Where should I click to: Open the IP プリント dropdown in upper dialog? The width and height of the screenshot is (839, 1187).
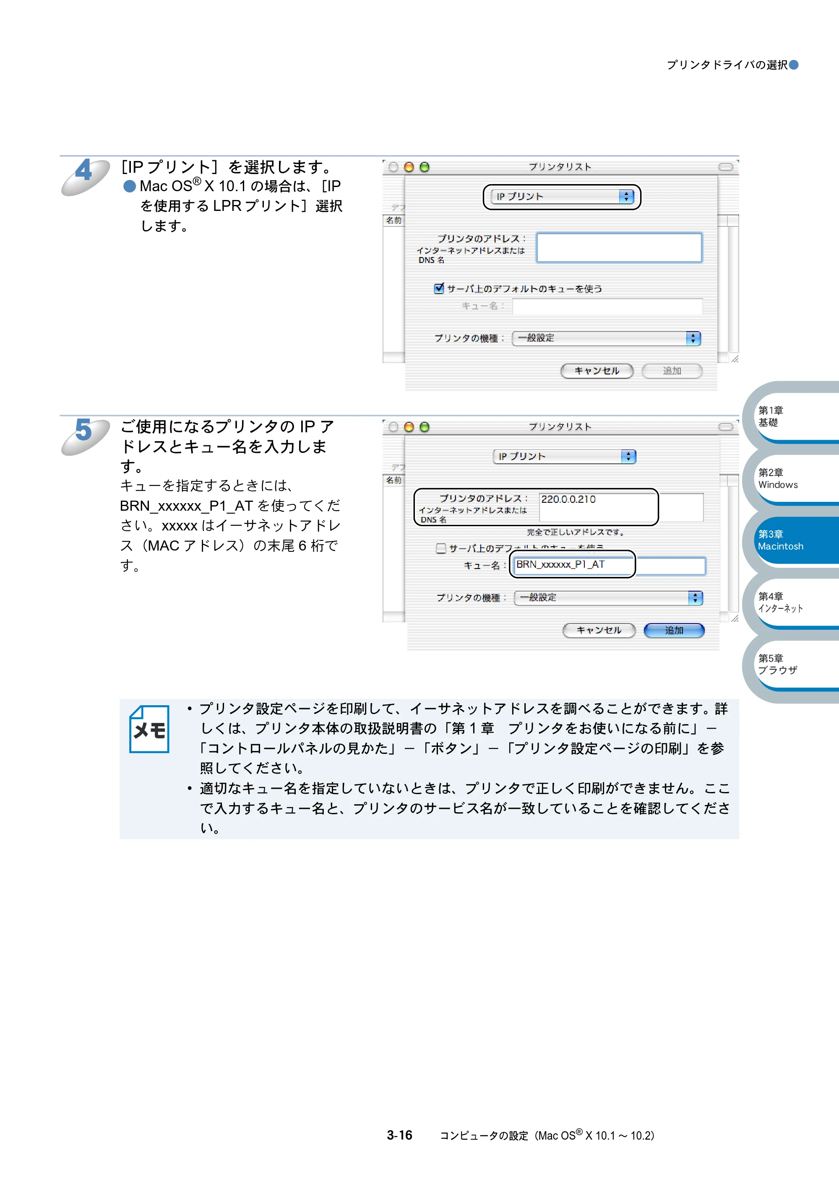(562, 197)
